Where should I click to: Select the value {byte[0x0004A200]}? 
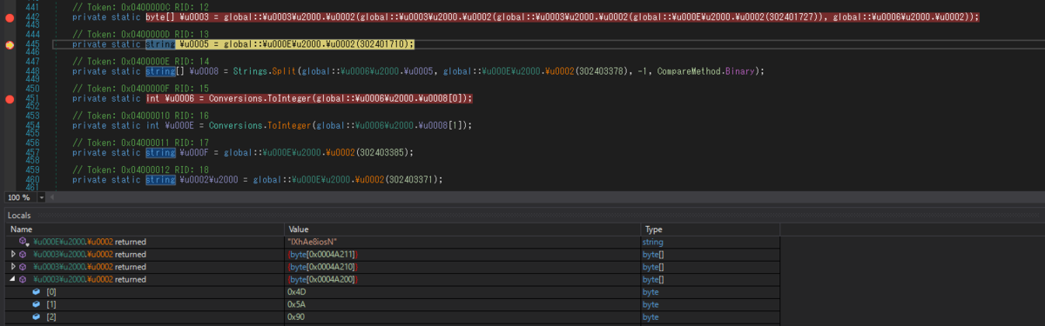[x=322, y=280]
